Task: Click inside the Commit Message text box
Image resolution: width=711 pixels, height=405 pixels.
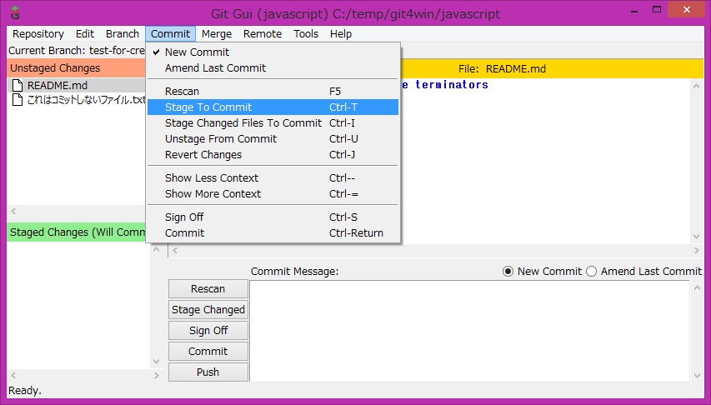Action: [x=470, y=331]
